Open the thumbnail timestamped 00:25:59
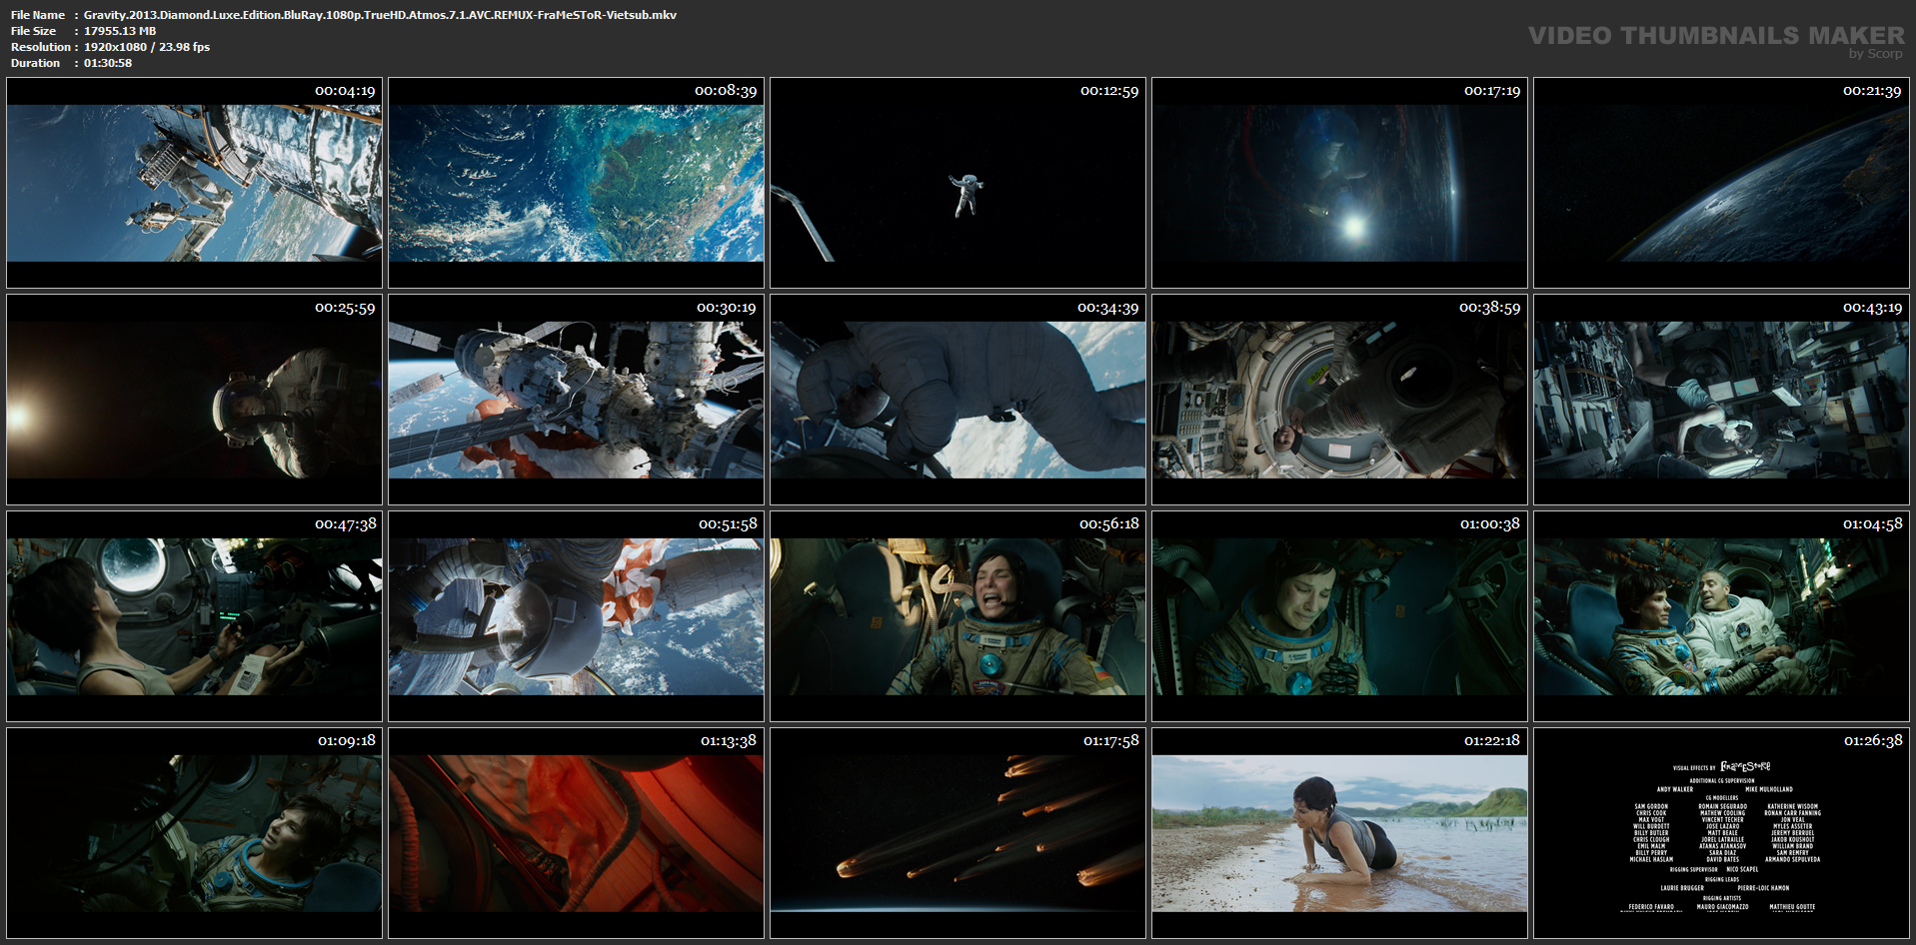Image resolution: width=1916 pixels, height=945 pixels. coord(194,400)
